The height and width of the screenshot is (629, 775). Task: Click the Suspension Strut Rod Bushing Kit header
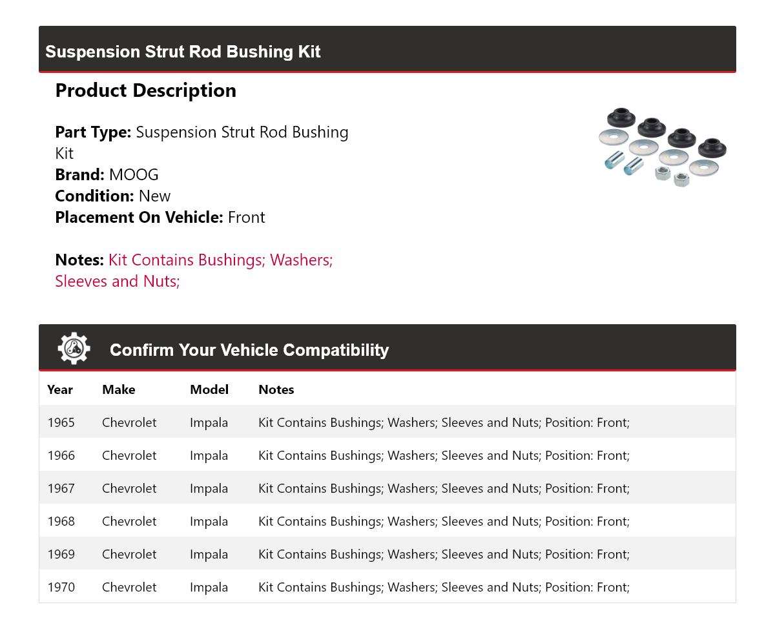tap(183, 52)
